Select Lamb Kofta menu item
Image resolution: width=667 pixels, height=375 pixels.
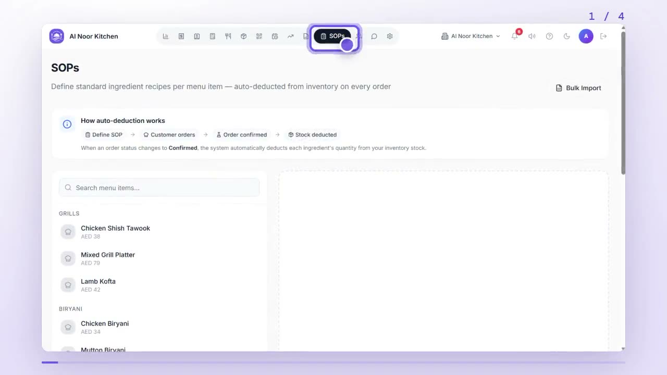click(159, 285)
